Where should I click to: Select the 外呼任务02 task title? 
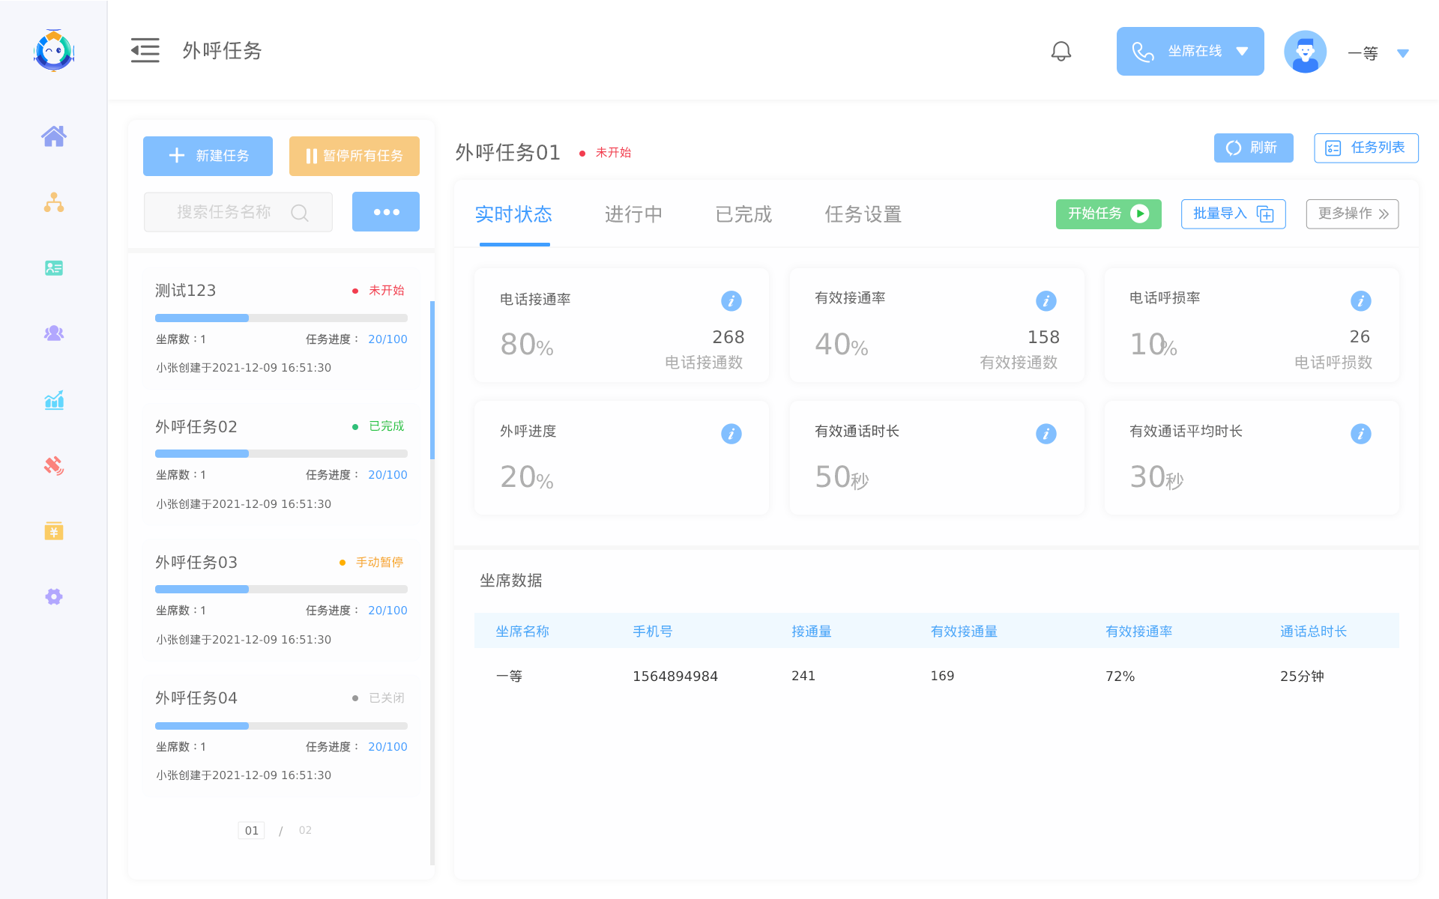tap(196, 426)
